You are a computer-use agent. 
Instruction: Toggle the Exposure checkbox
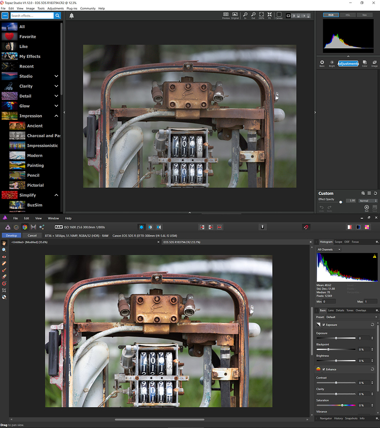[x=324, y=325]
